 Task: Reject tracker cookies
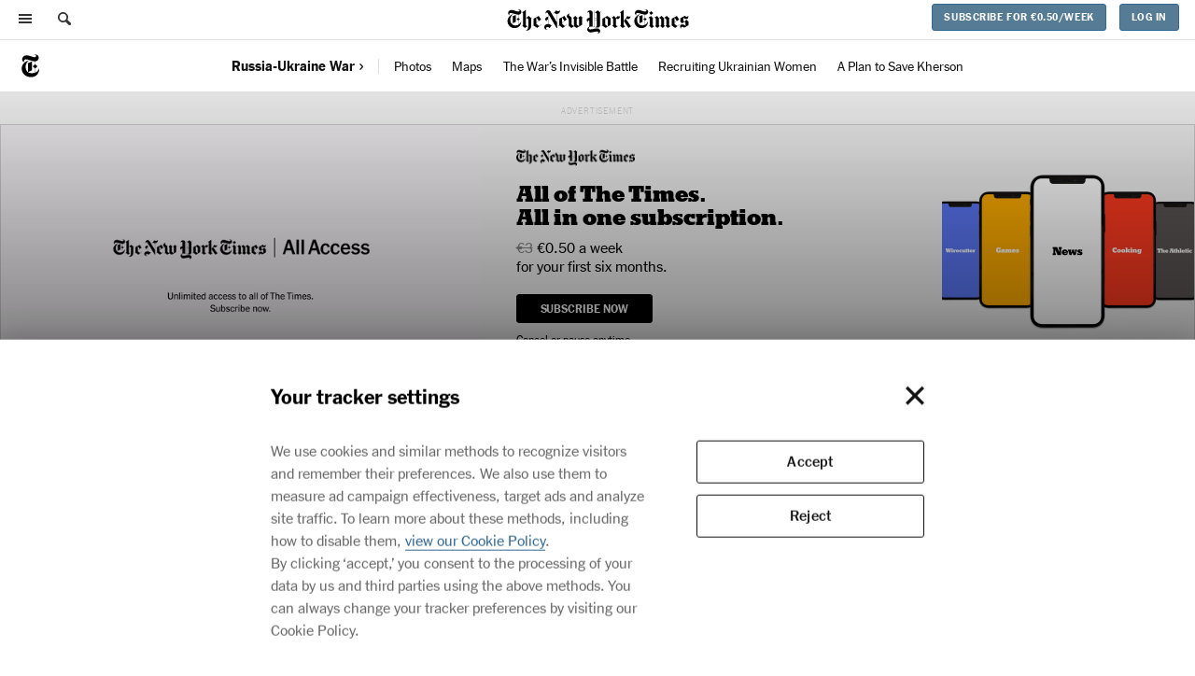810,515
